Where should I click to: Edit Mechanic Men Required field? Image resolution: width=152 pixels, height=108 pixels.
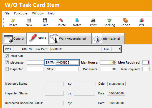point(146,62)
